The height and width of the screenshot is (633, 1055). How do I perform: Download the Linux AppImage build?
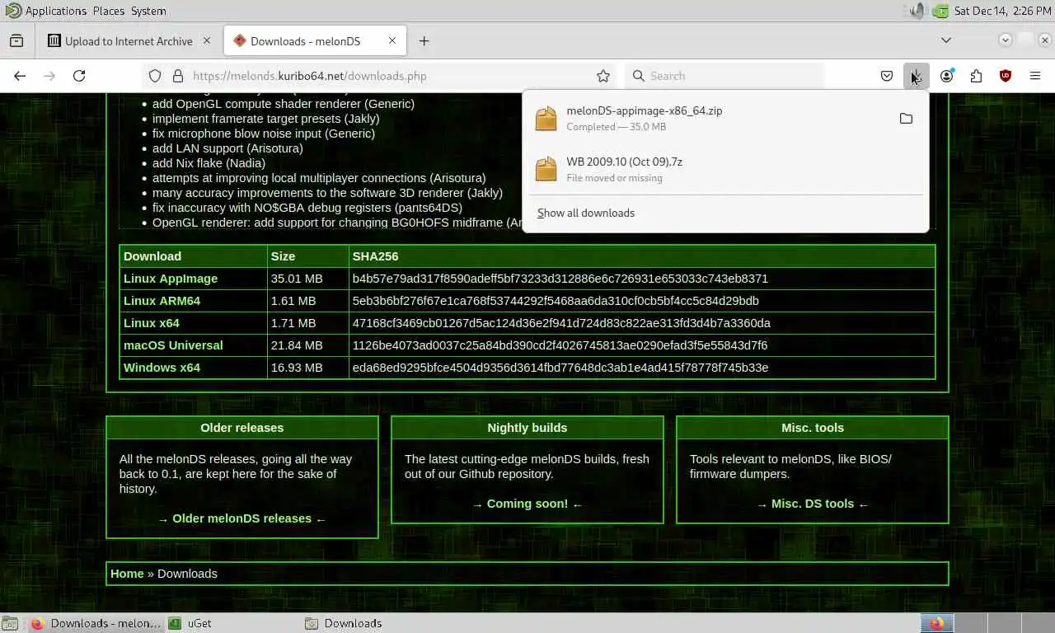point(171,279)
